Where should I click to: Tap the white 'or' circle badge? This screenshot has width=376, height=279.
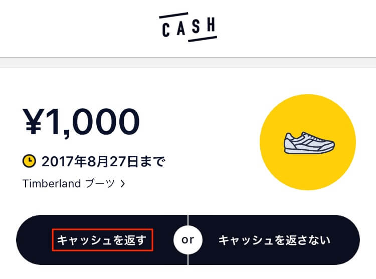tap(188, 240)
